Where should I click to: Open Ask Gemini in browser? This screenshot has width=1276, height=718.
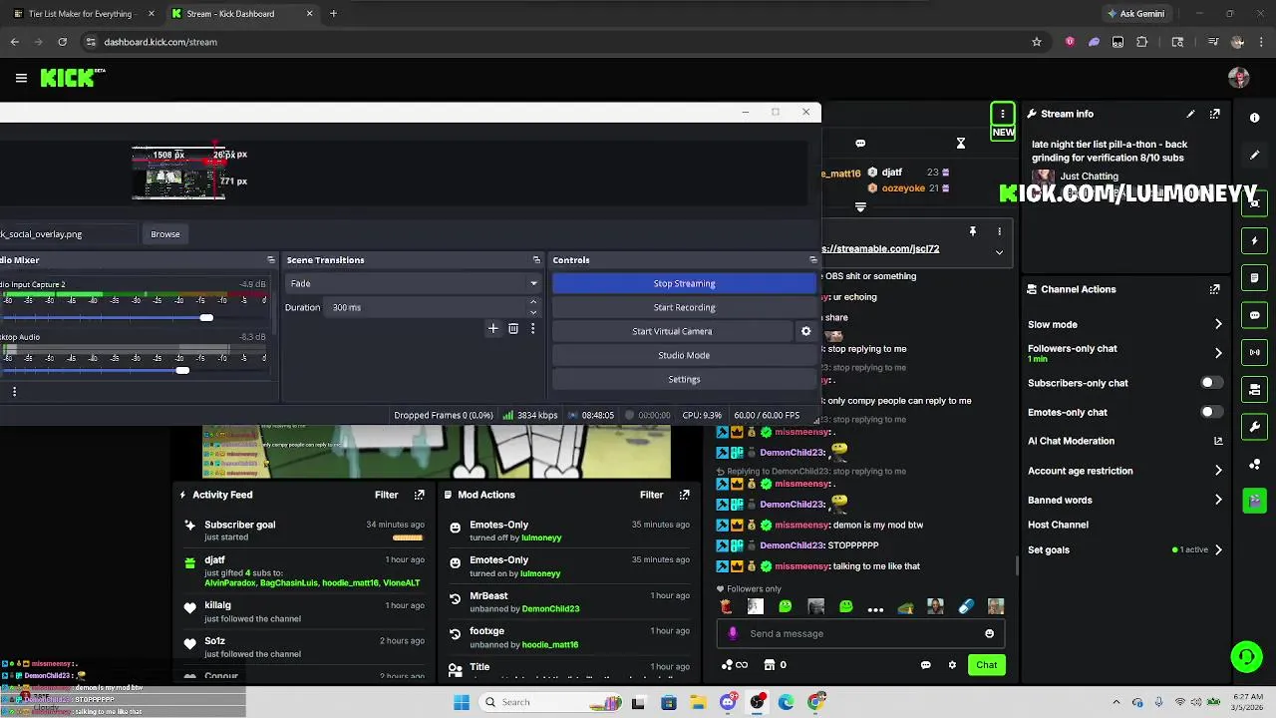[x=1134, y=14]
